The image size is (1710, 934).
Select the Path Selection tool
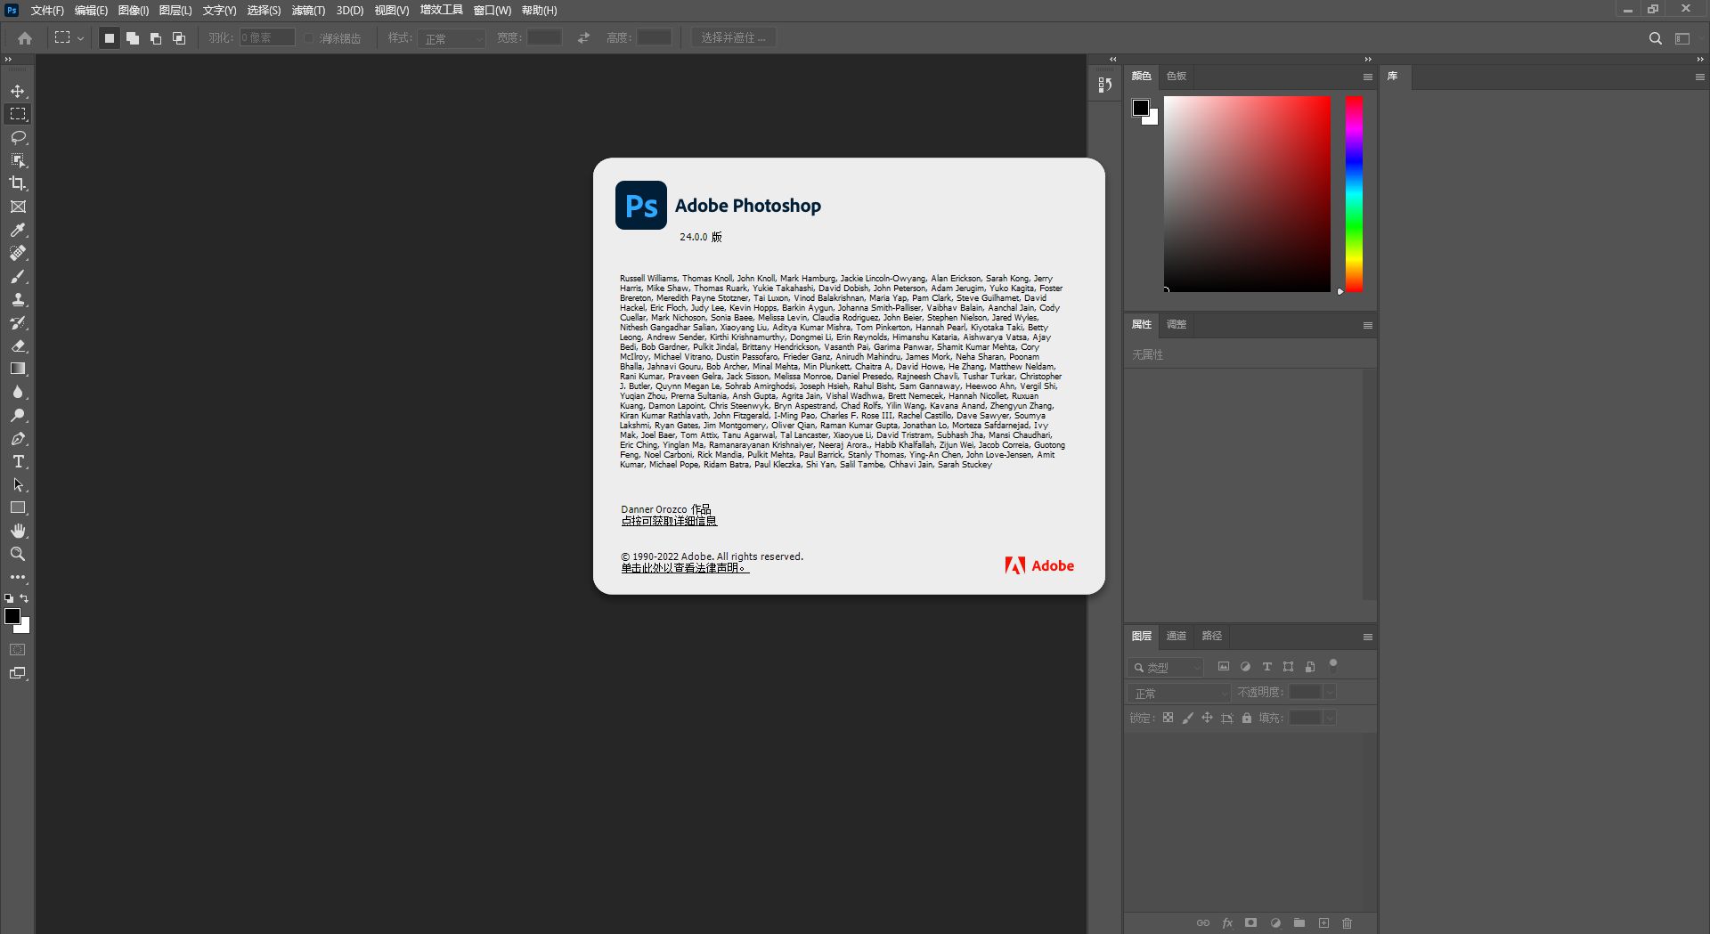click(18, 484)
